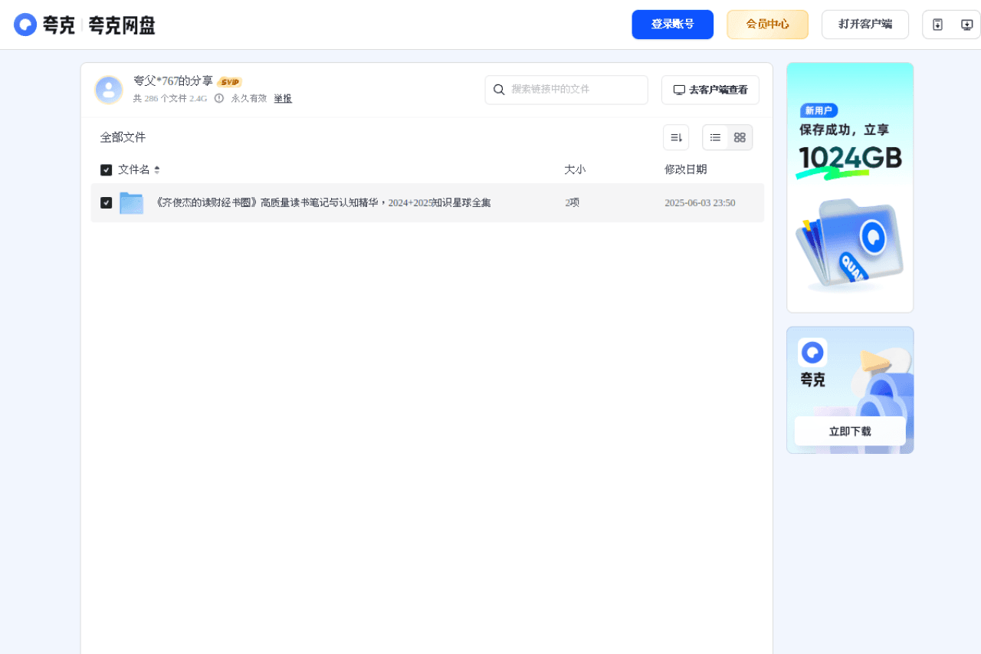Open the Quark logo home icon
Screen dimensions: 981x654
25,24
